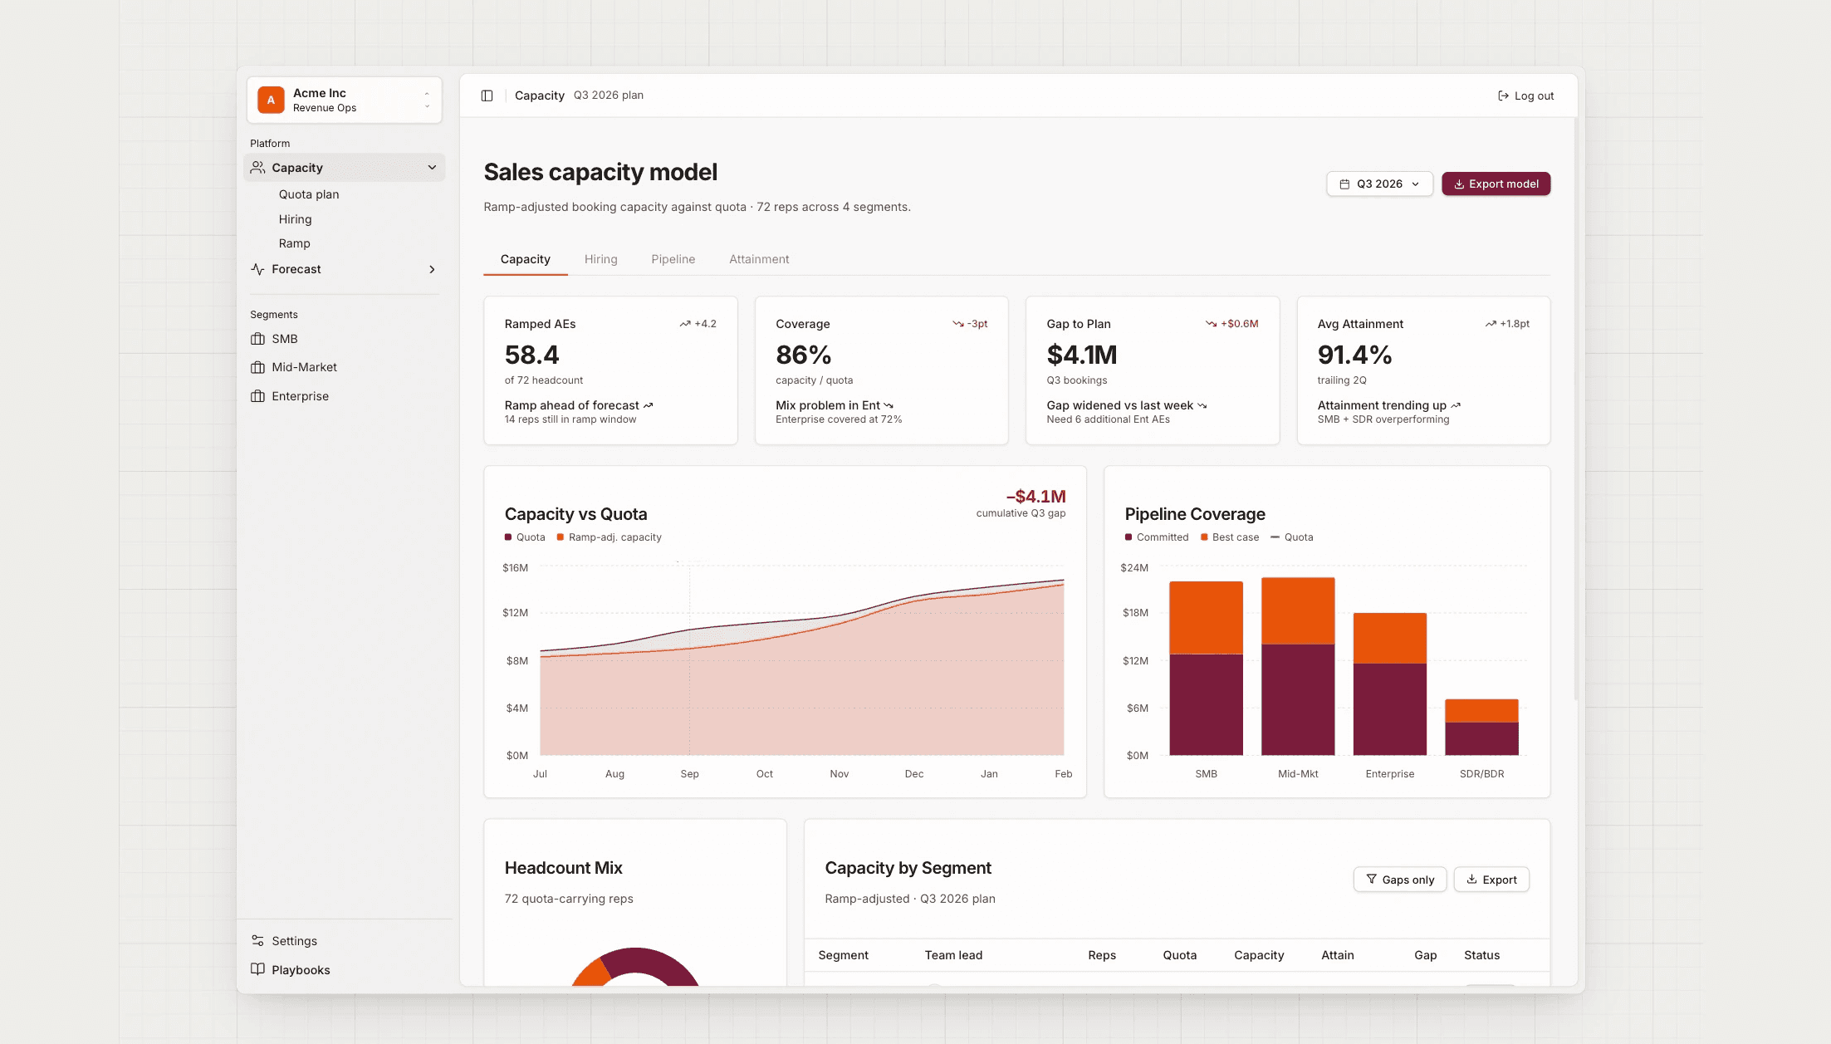Click the Enterprise segment icon
1831x1044 pixels.
(x=257, y=396)
